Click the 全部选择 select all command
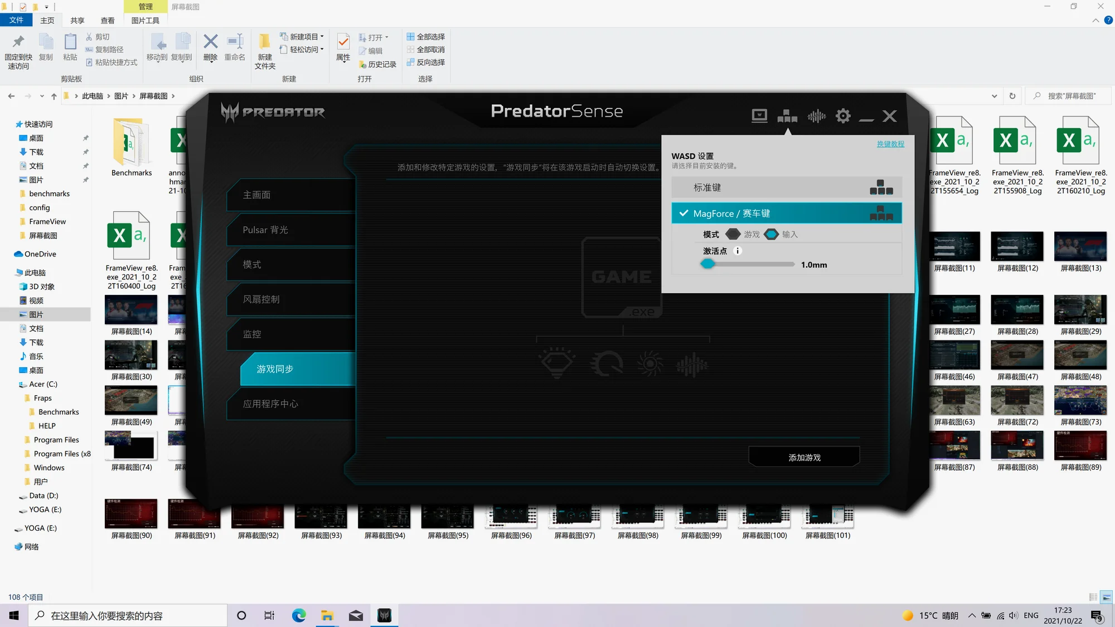This screenshot has width=1115, height=627. (x=426, y=37)
